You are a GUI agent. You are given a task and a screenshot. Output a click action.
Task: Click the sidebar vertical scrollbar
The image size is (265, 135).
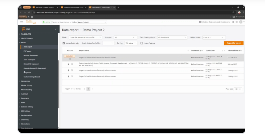(x=59, y=77)
